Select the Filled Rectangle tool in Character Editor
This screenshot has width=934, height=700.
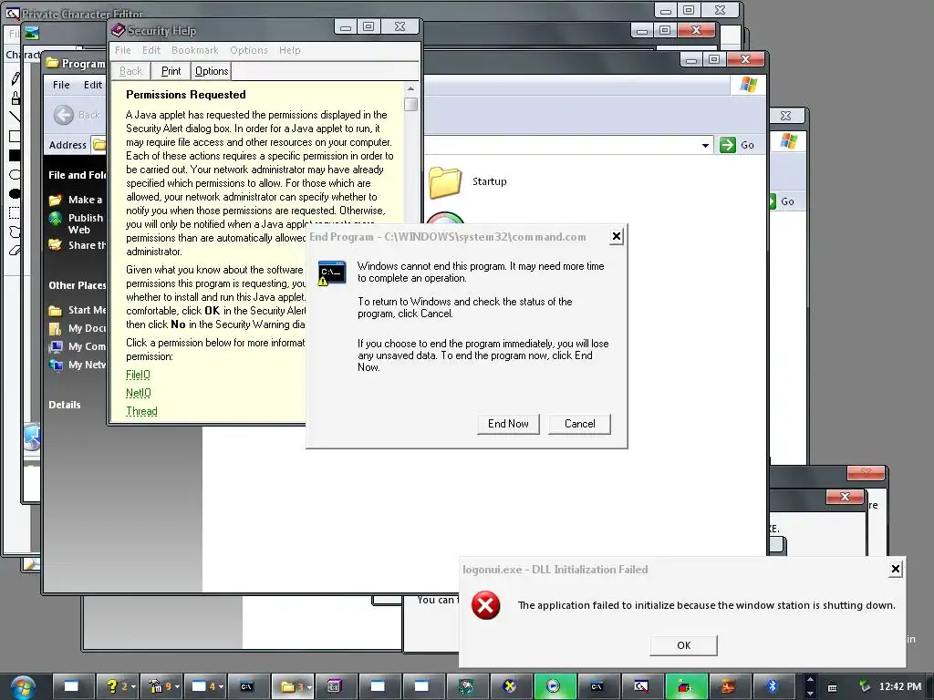click(16, 155)
